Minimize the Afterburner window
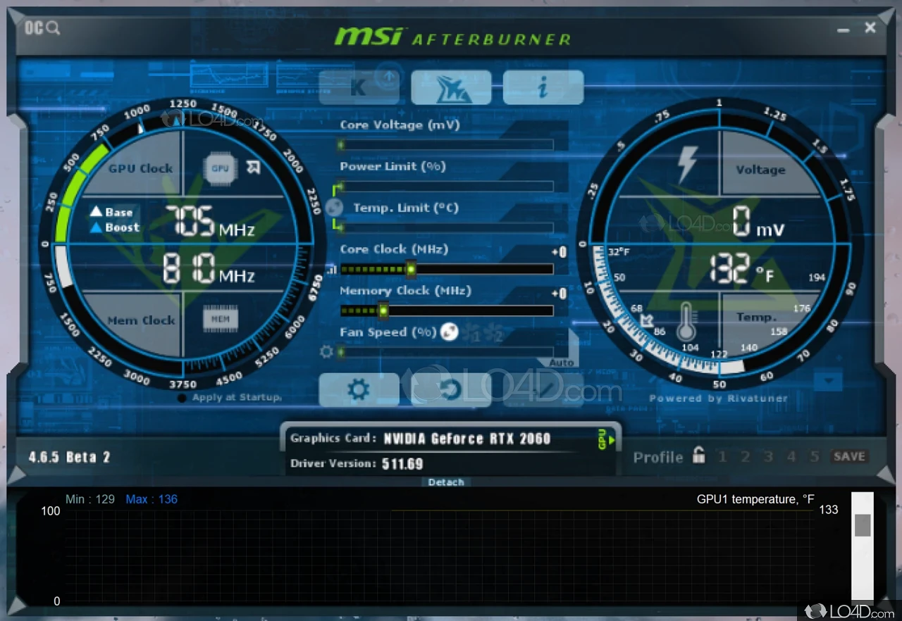The width and height of the screenshot is (902, 621). coord(844,30)
